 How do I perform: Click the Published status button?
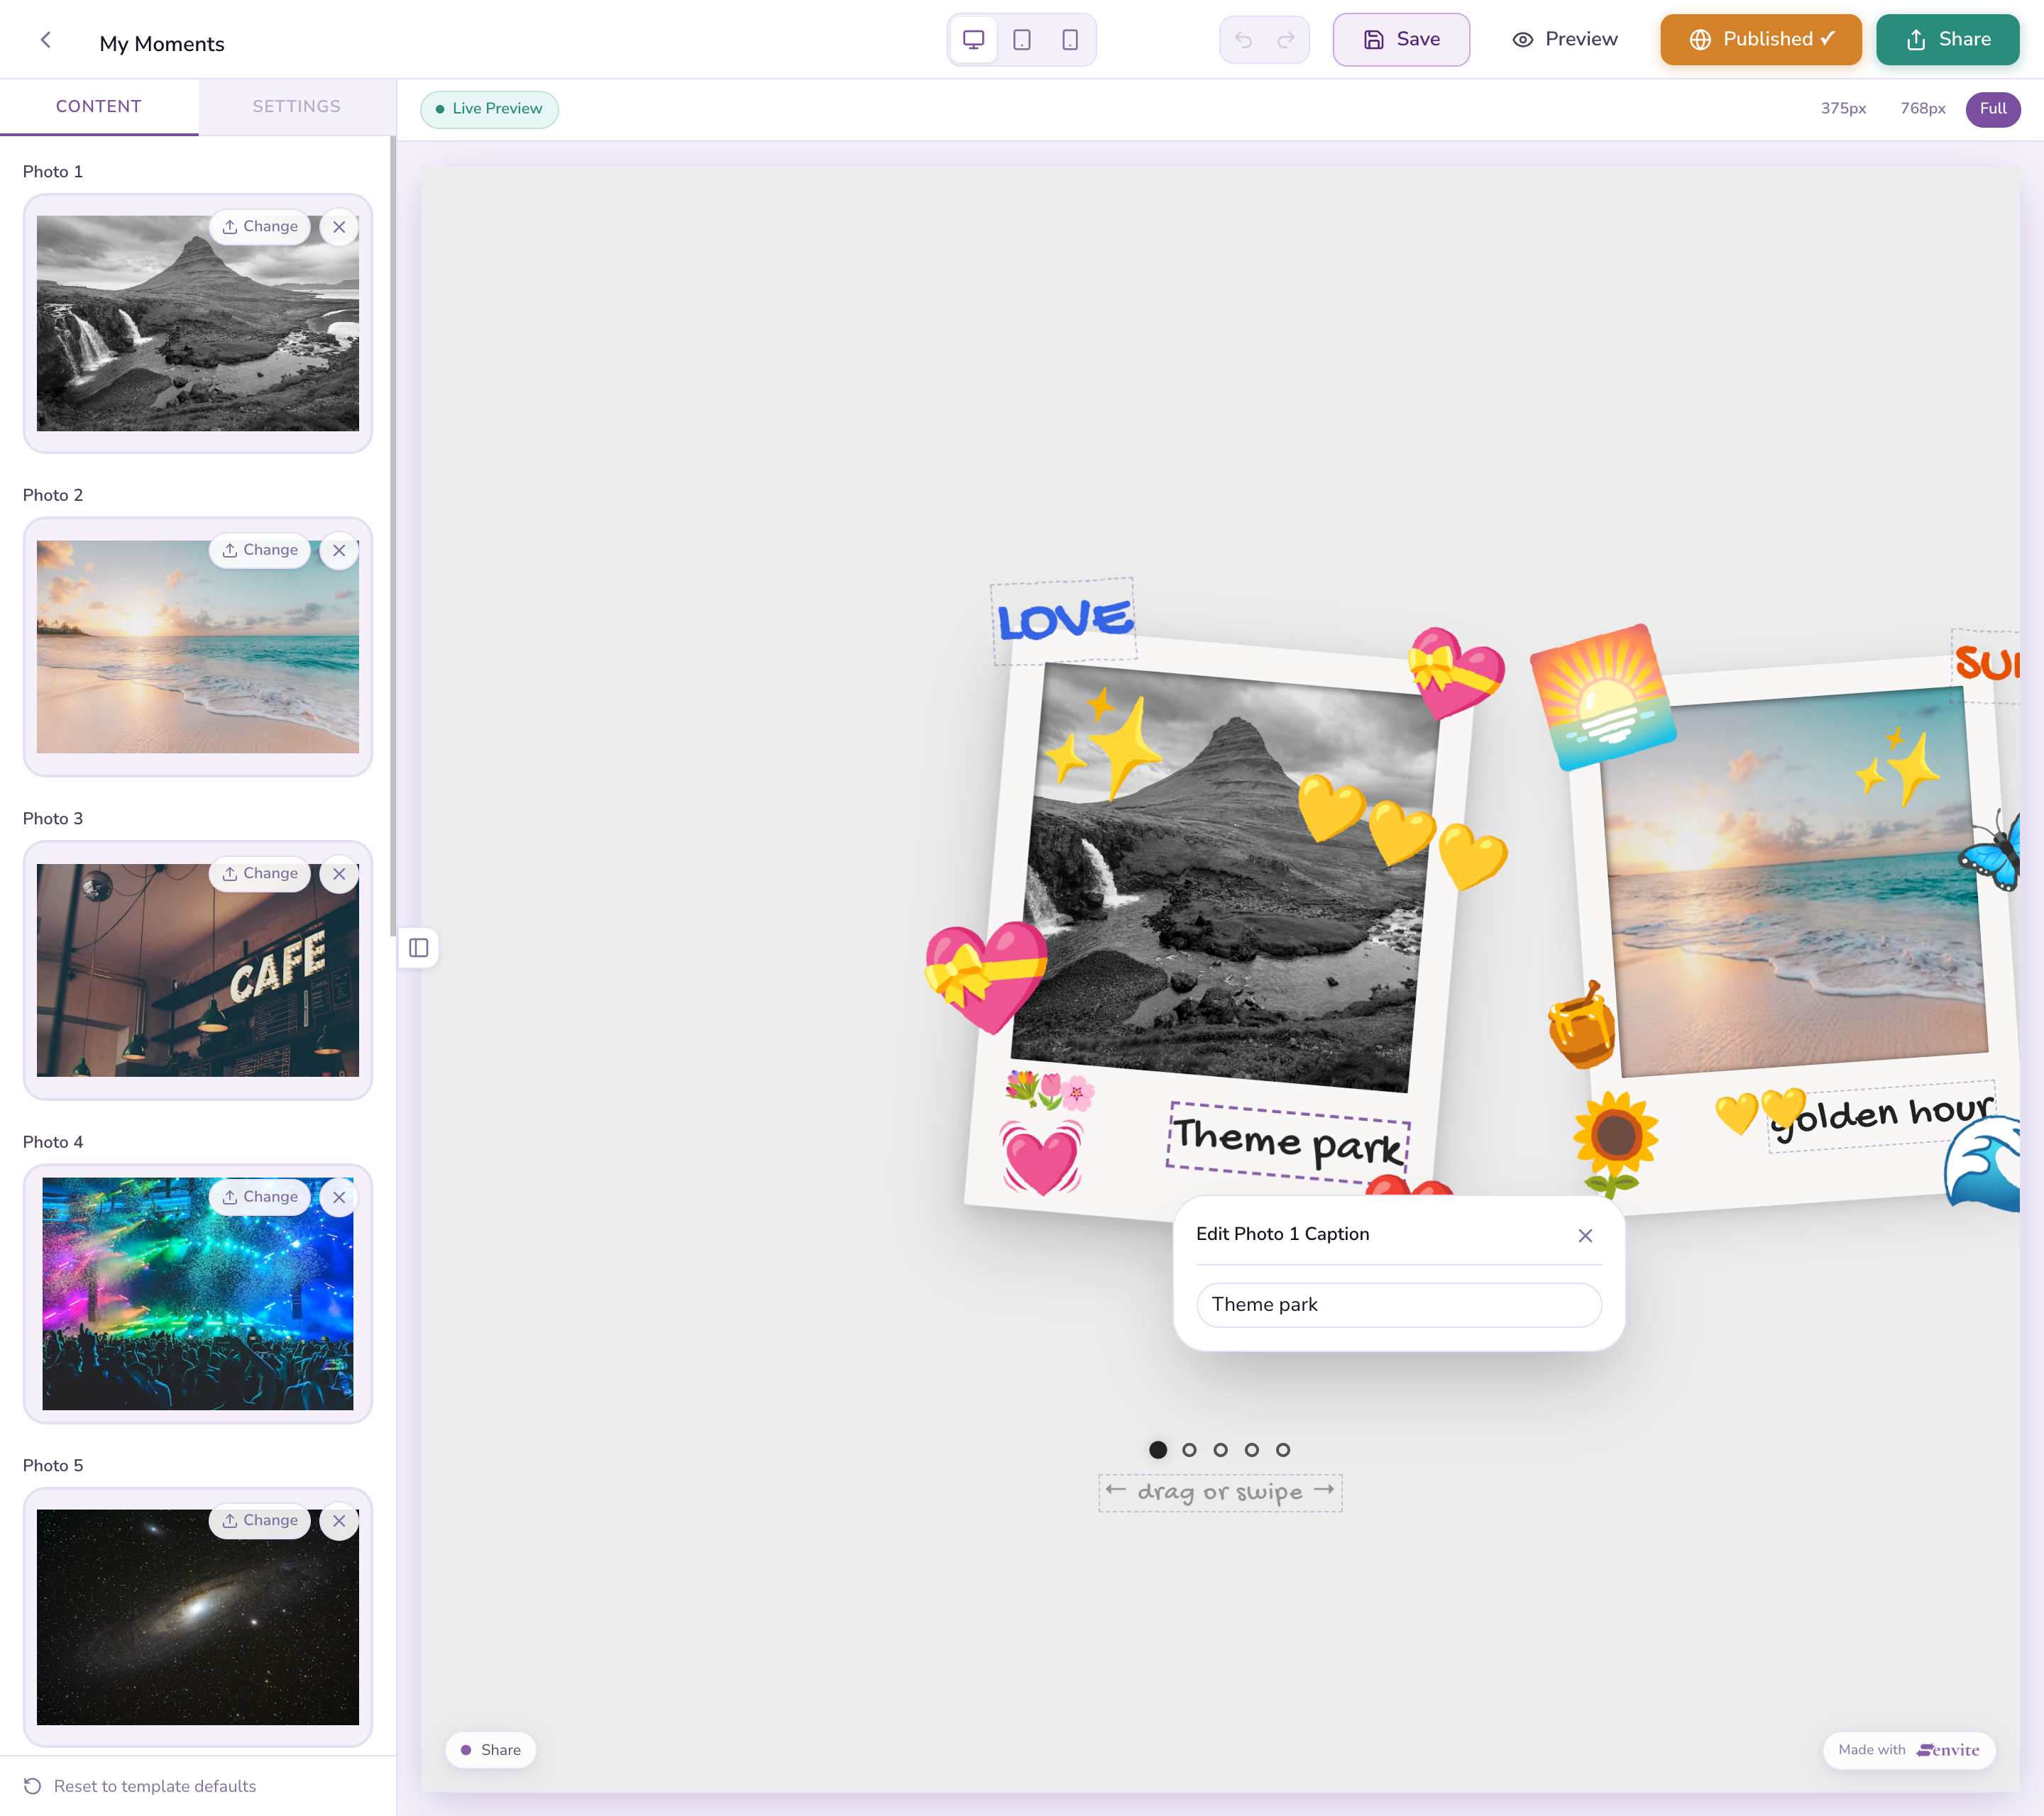pos(1761,40)
